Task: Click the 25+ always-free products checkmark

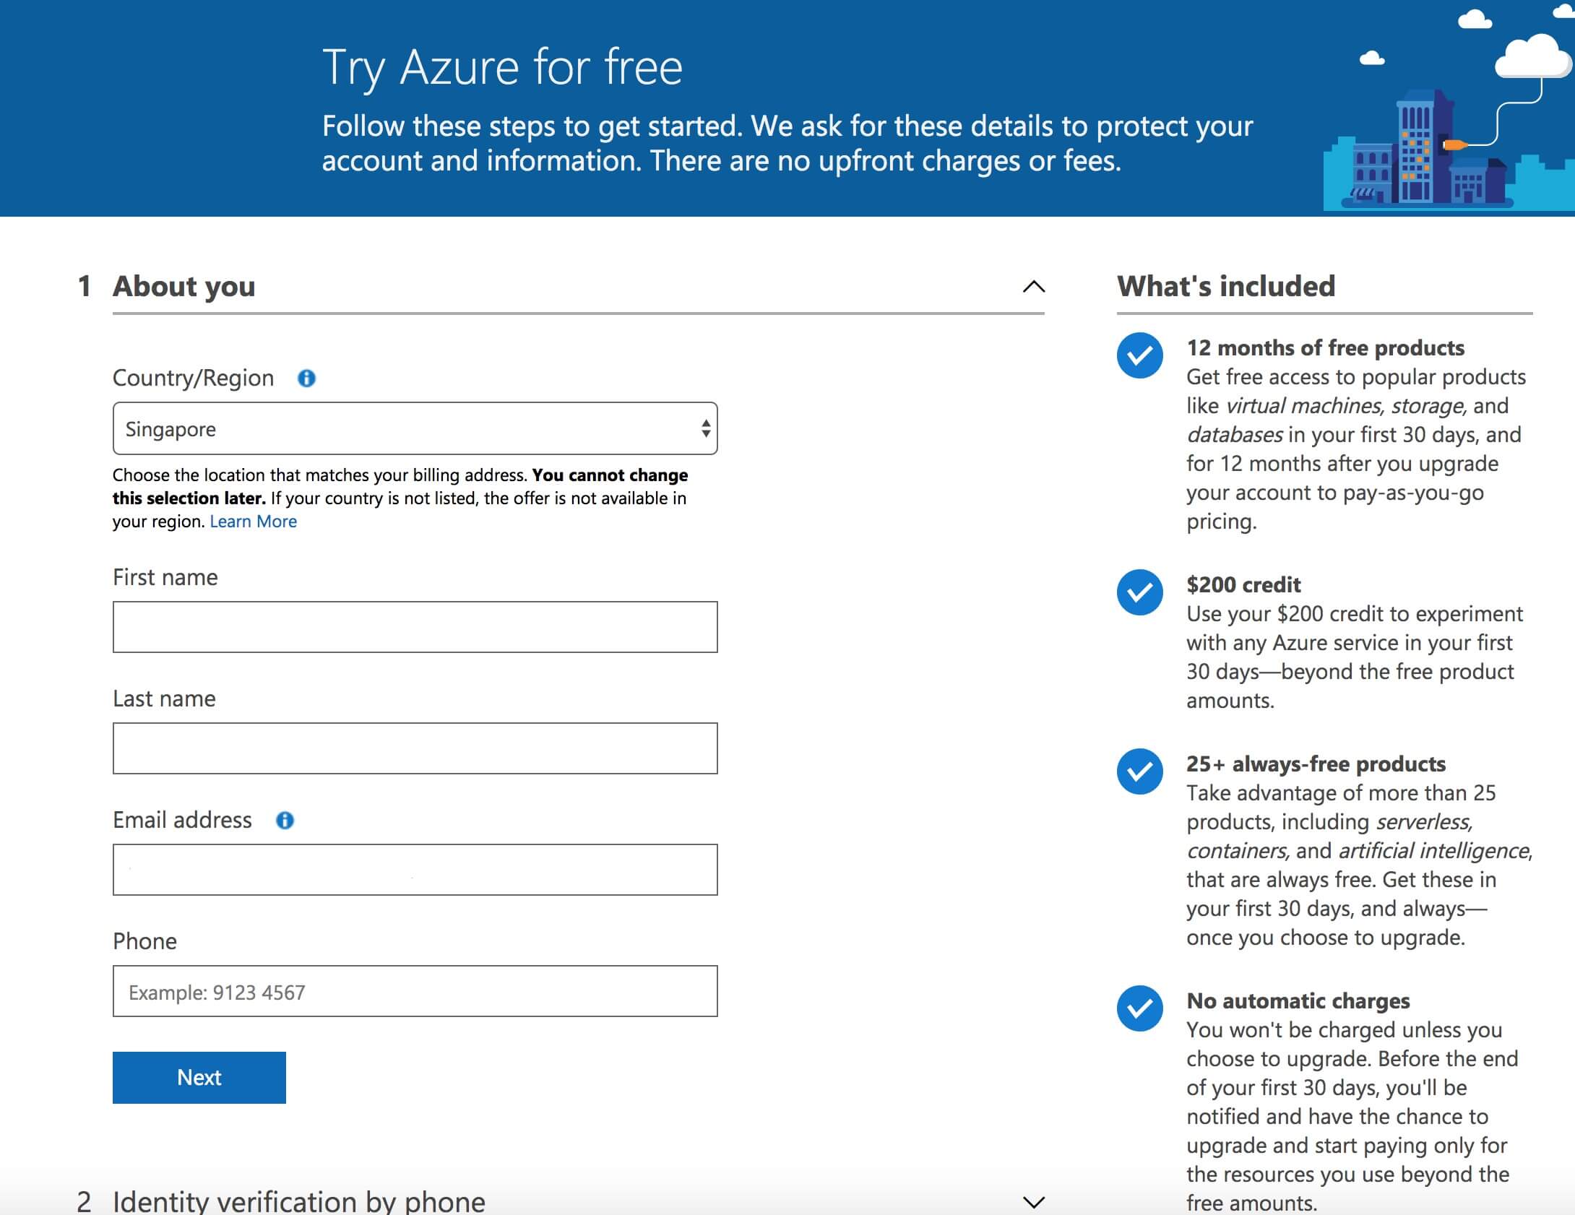Action: pos(1139,771)
